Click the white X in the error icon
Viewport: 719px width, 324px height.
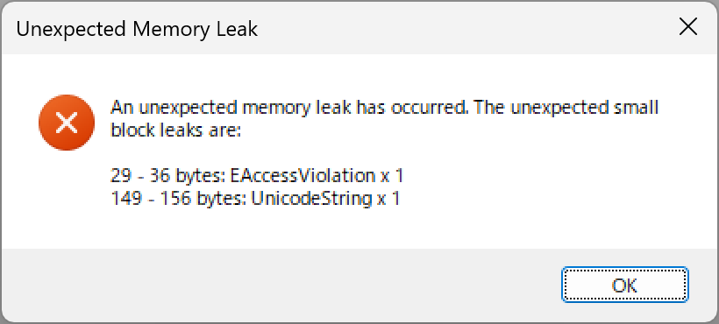[67, 123]
